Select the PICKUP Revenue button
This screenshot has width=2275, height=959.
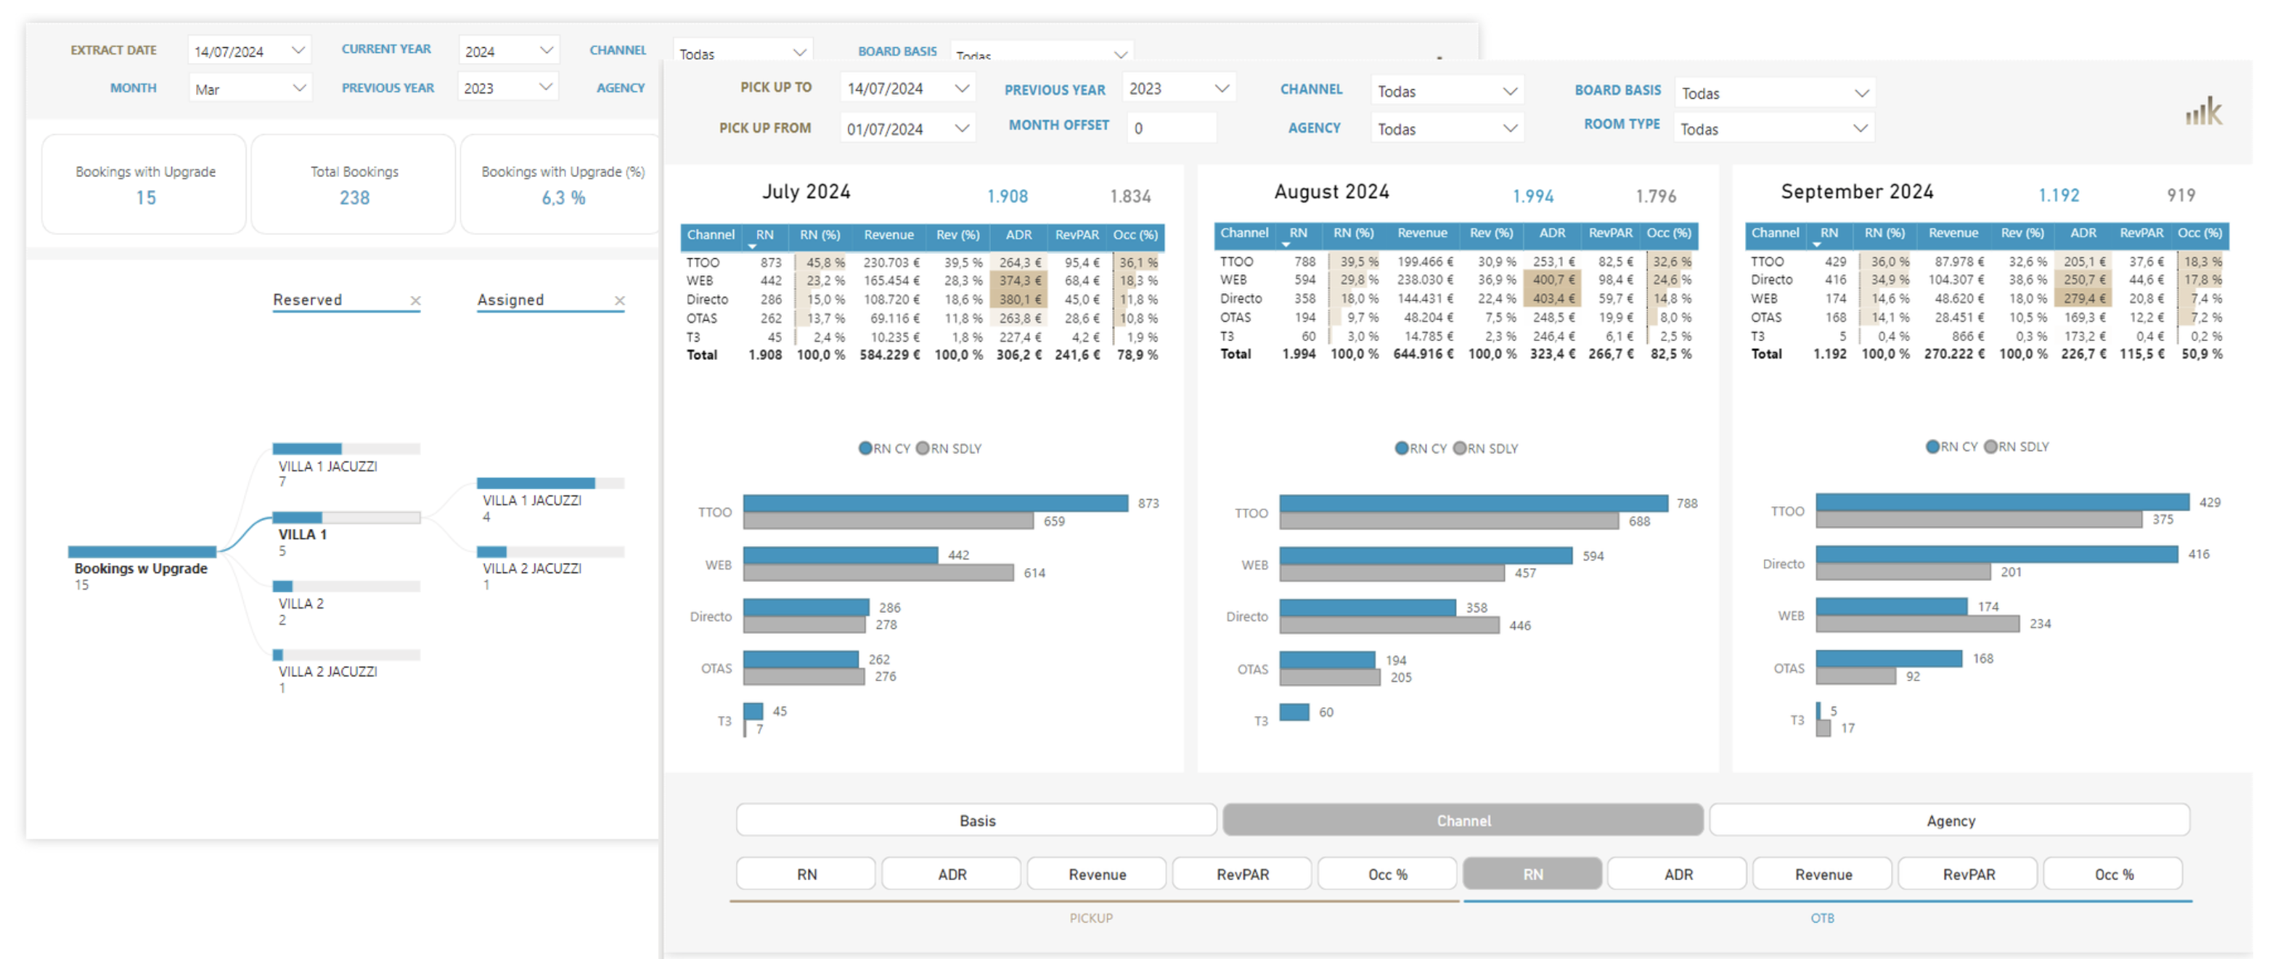point(1097,873)
